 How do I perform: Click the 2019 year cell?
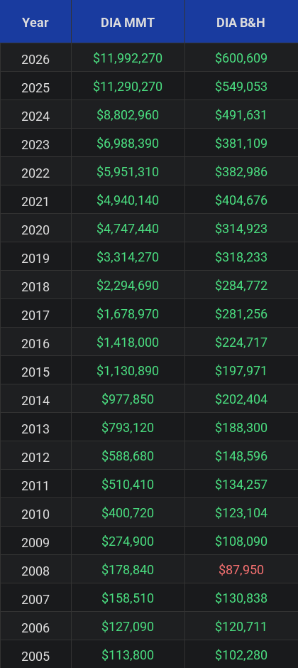[35, 257]
